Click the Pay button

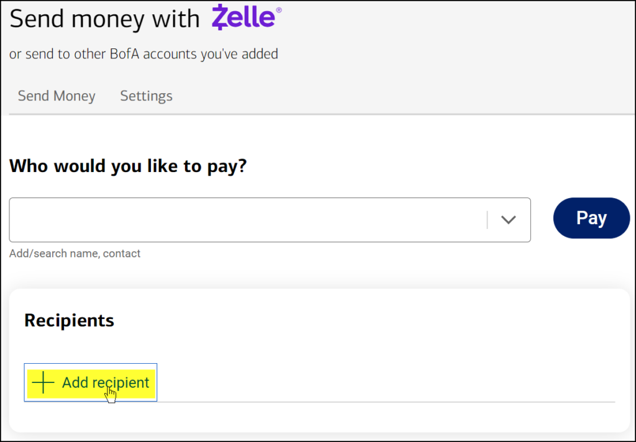pyautogui.click(x=591, y=218)
